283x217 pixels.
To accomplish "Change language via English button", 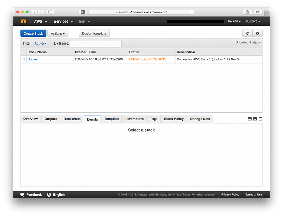I will click(x=56, y=195).
